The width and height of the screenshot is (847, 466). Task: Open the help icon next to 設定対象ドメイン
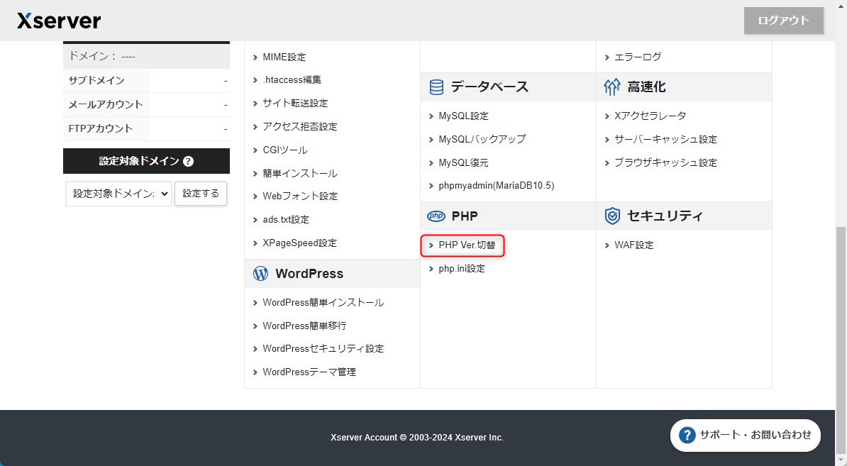[x=187, y=161]
